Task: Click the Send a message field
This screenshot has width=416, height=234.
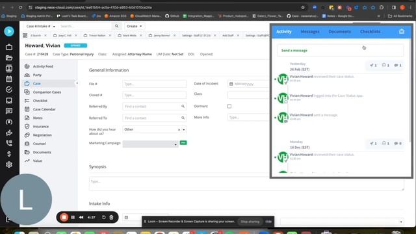Action: tap(341, 51)
